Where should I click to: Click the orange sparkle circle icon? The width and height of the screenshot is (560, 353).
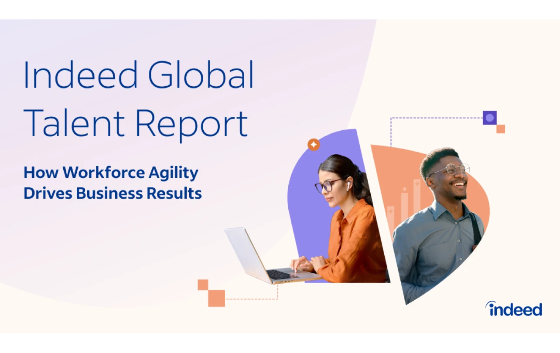coord(314,144)
